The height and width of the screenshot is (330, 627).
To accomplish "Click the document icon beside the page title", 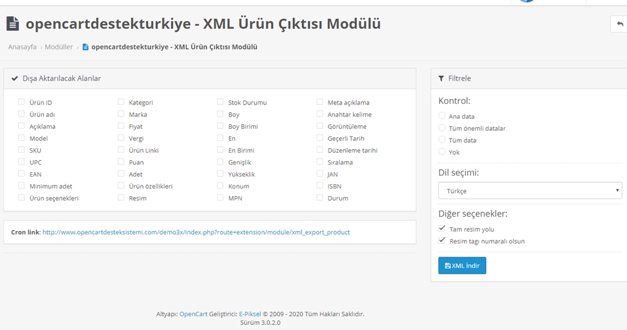I will [13, 24].
